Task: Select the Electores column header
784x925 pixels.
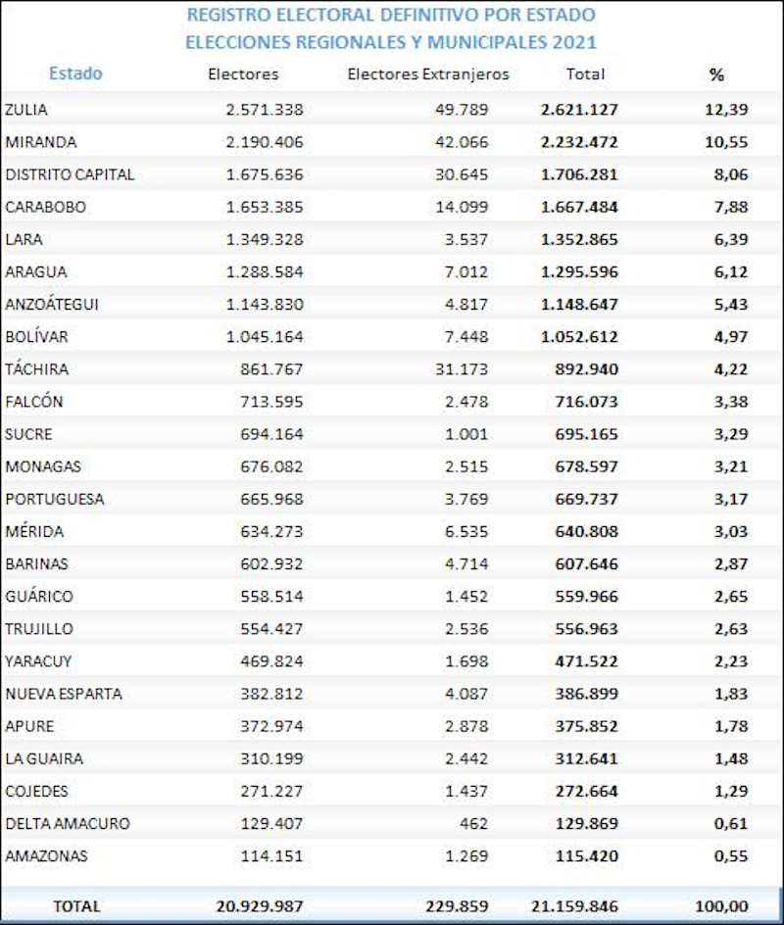Action: tap(244, 74)
